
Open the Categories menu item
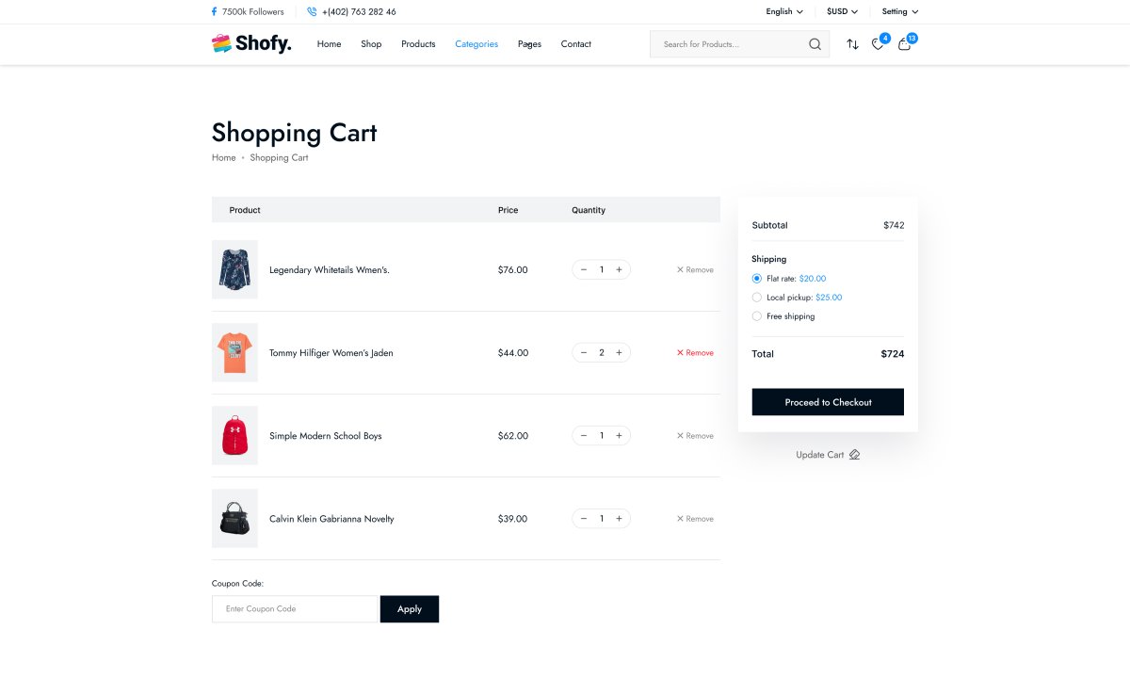(x=476, y=44)
